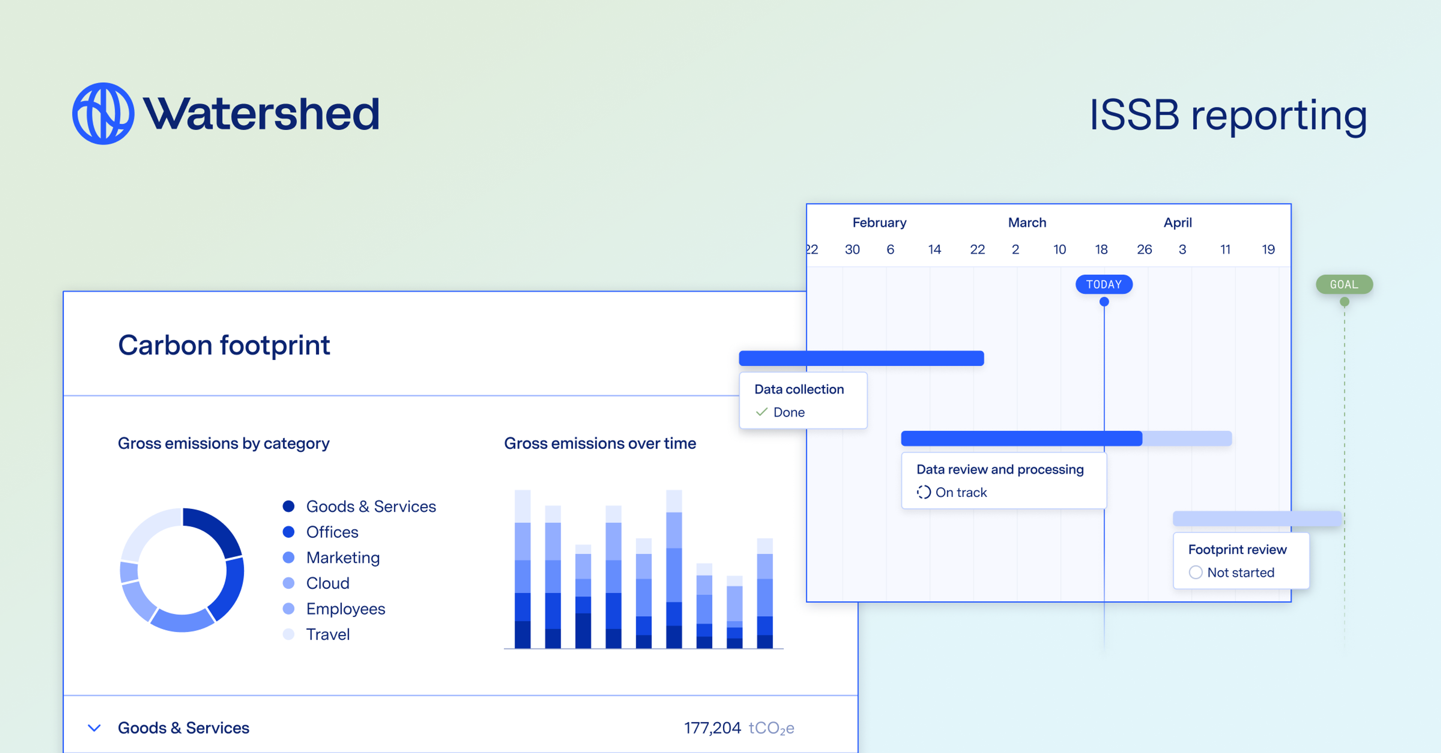
Task: Select the Cloud legend label
Action: 328,583
